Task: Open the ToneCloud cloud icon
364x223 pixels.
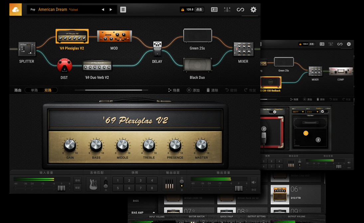Action: [x=16, y=10]
